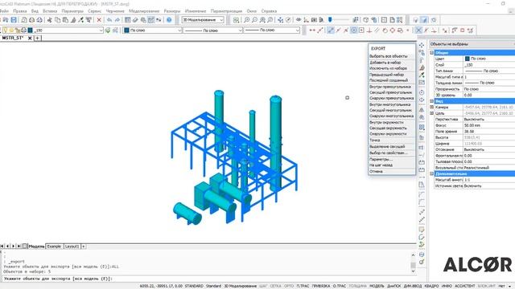This screenshot has width=515, height=289.
Task: Click the Undo arrow icon
Action: [x=109, y=20]
